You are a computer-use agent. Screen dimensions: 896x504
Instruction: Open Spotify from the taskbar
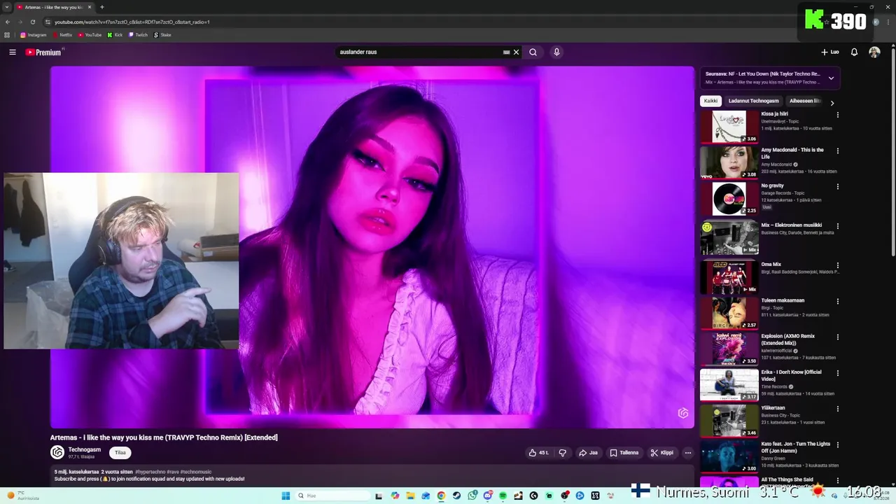503,496
